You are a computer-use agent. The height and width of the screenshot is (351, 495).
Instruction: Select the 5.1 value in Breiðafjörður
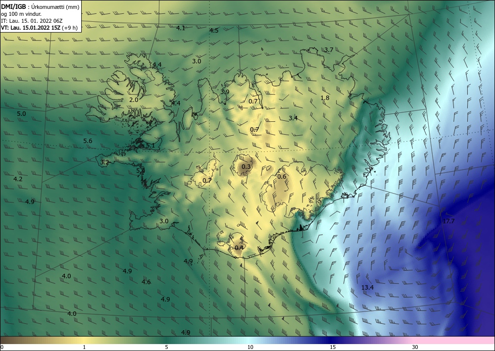(x=150, y=146)
